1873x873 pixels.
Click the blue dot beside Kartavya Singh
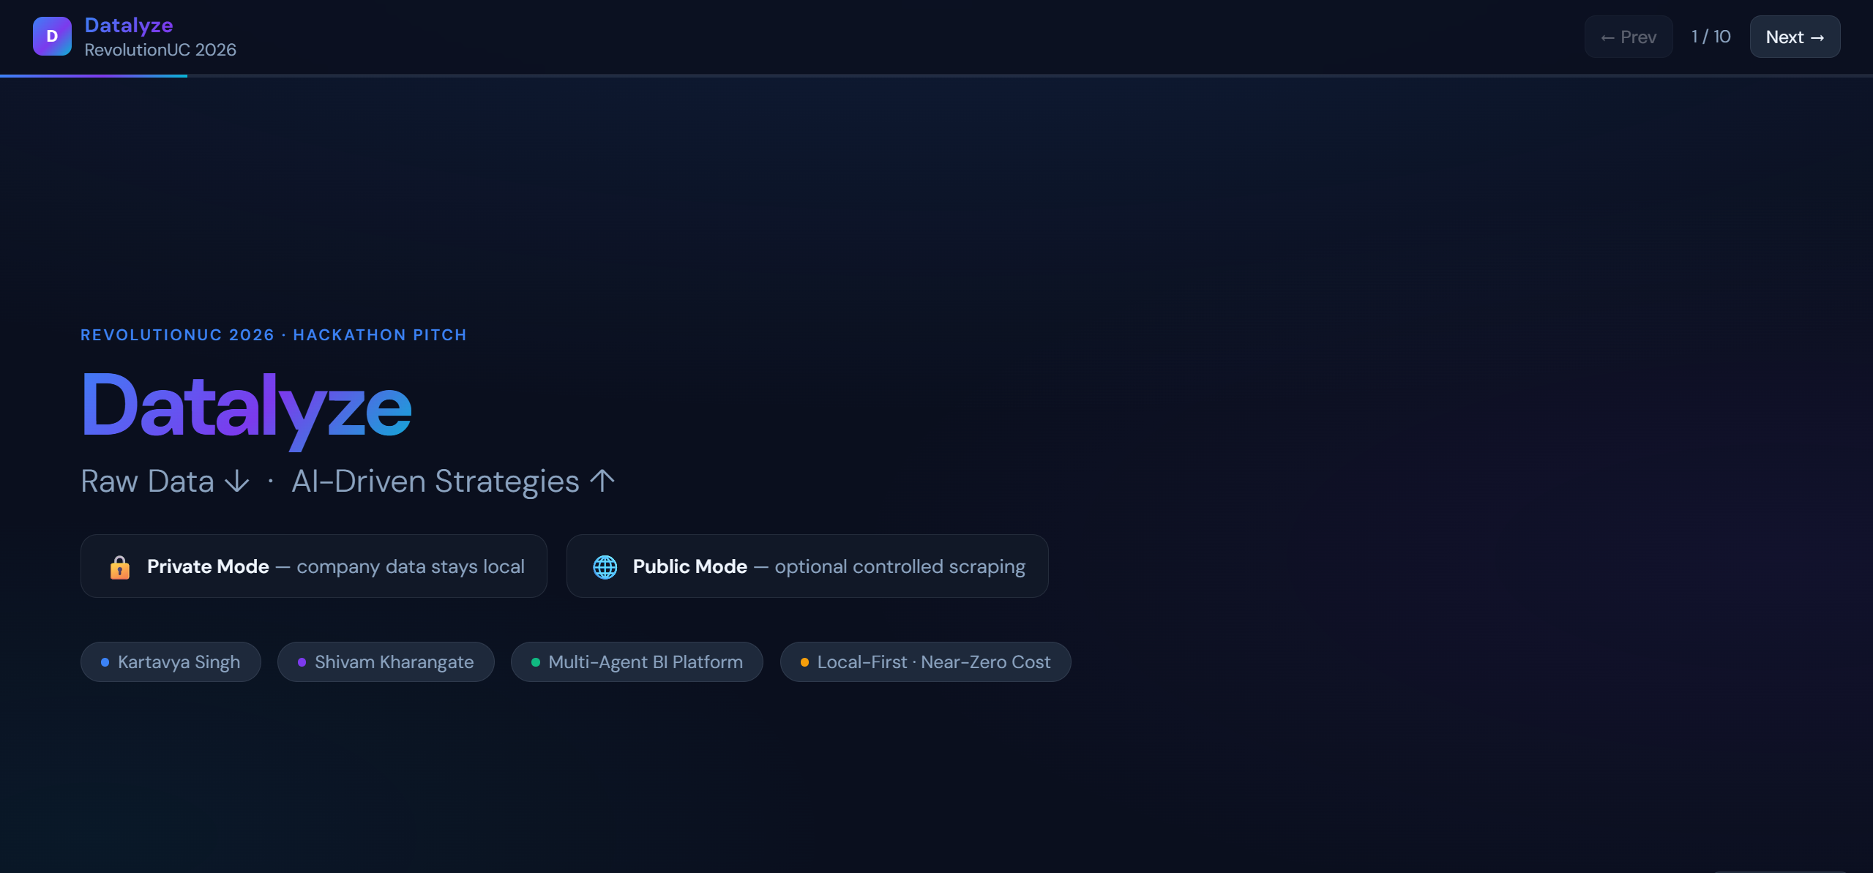tap(105, 662)
